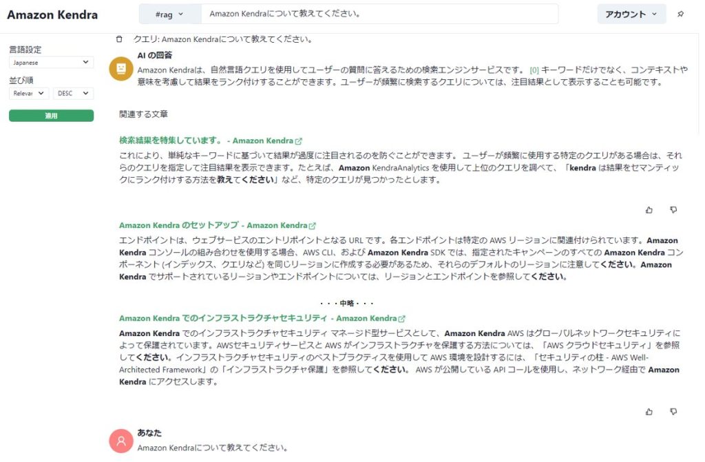Viewport: 705px width, 462px height.
Task: Click the AI answer robot avatar
Action: pyautogui.click(x=121, y=68)
